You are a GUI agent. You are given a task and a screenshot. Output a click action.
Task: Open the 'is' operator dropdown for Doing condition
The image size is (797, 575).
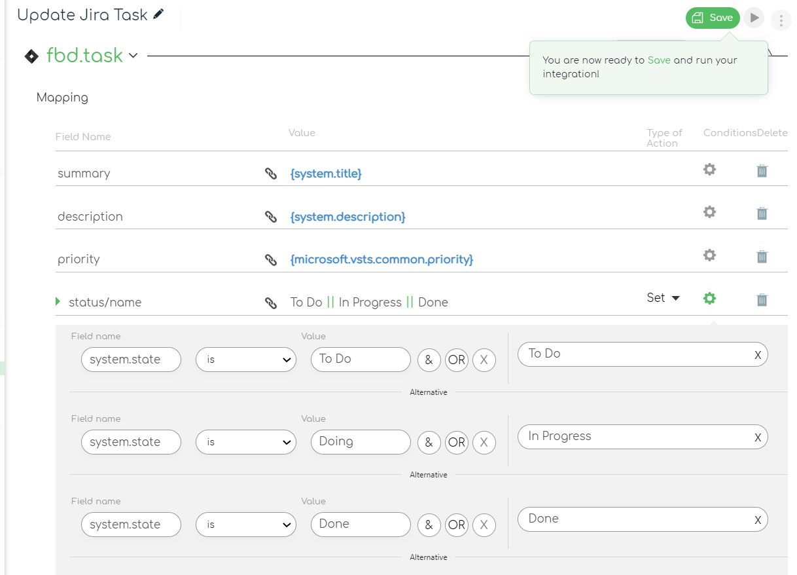click(x=246, y=442)
